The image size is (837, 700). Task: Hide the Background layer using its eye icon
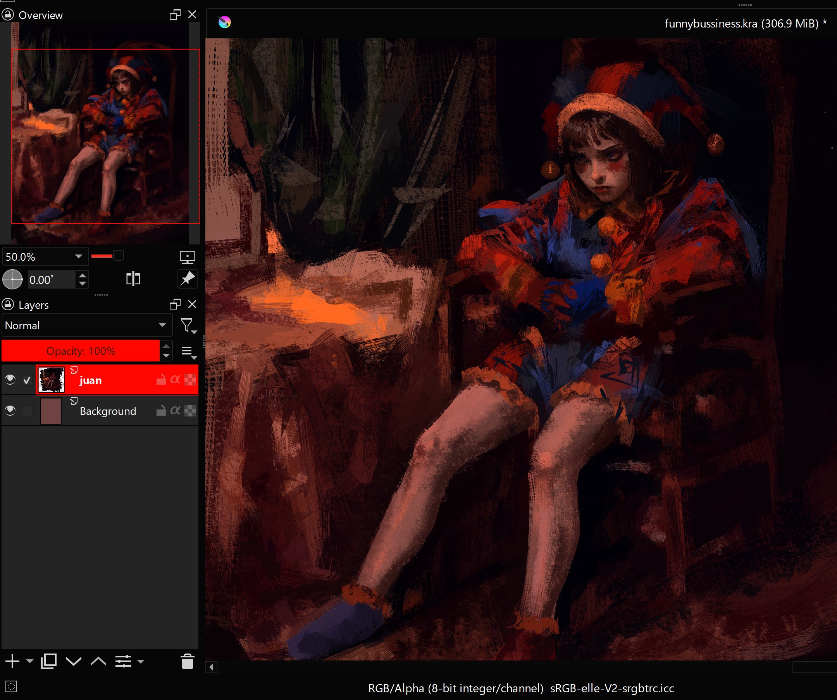coord(10,410)
